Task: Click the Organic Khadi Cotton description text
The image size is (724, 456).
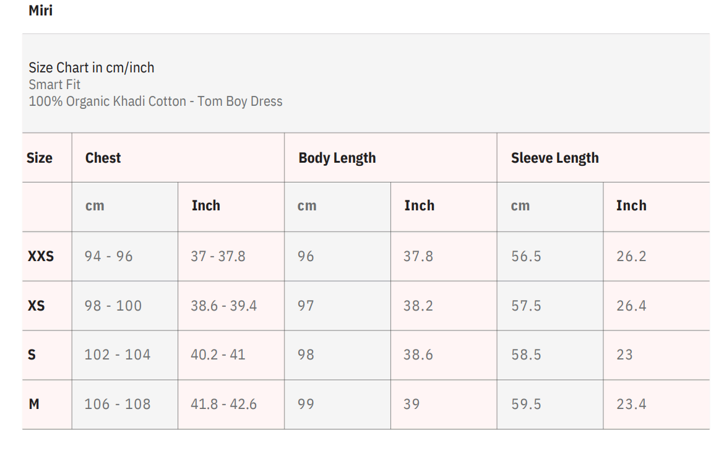Action: click(x=155, y=101)
